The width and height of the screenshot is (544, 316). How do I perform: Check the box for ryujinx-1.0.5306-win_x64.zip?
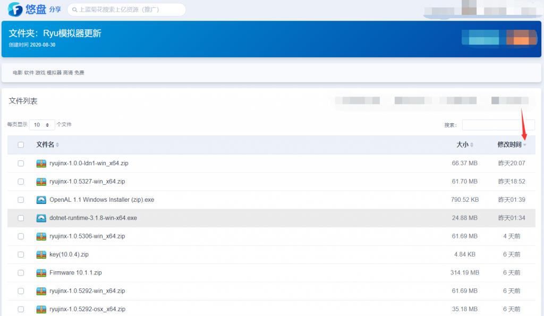tap(21, 236)
